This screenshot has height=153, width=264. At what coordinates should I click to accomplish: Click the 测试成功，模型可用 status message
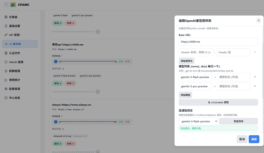218,128
